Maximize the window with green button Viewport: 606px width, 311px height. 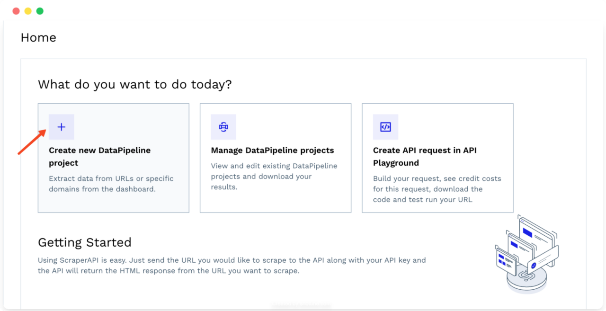[40, 11]
